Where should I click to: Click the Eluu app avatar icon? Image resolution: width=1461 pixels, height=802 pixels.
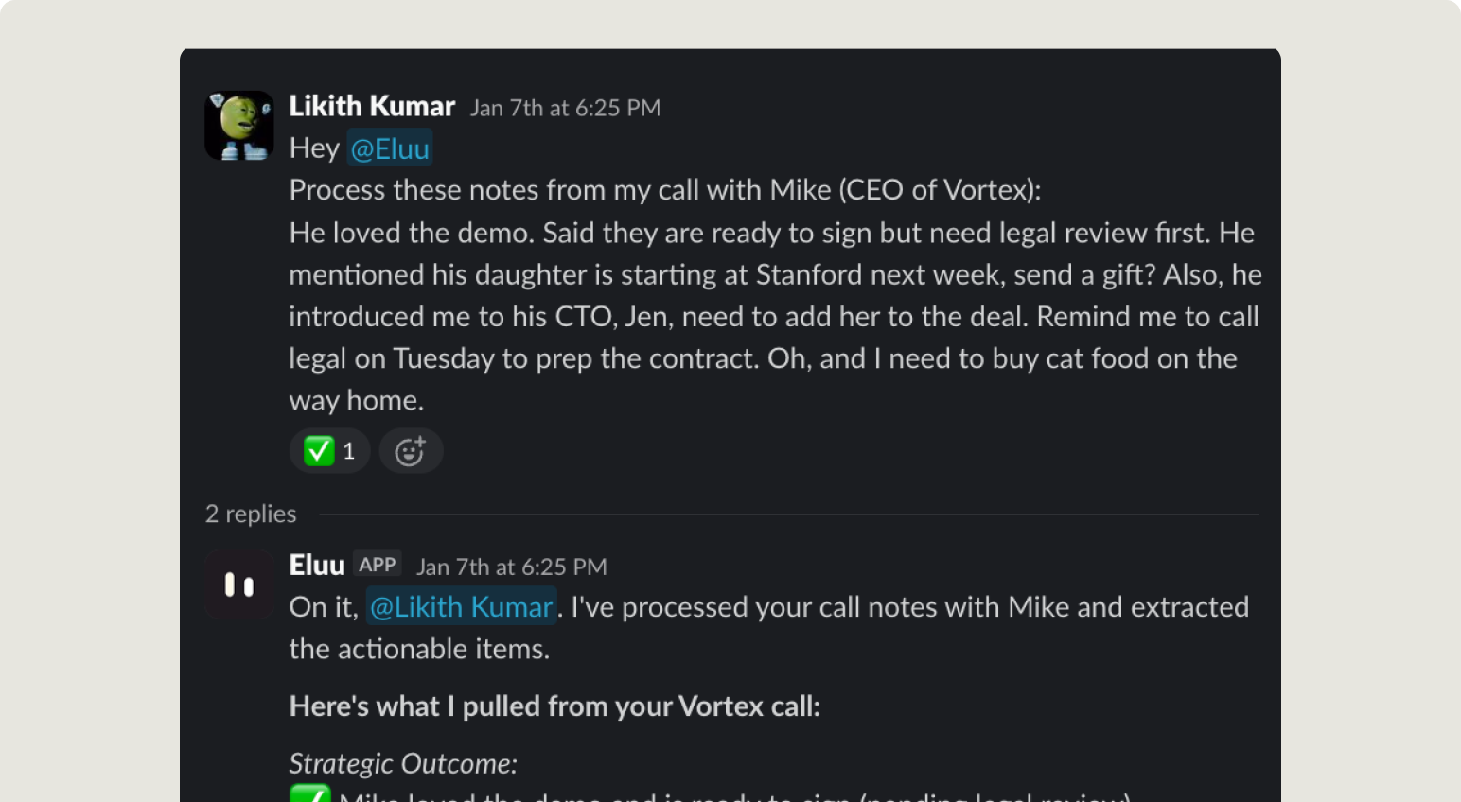point(238,585)
